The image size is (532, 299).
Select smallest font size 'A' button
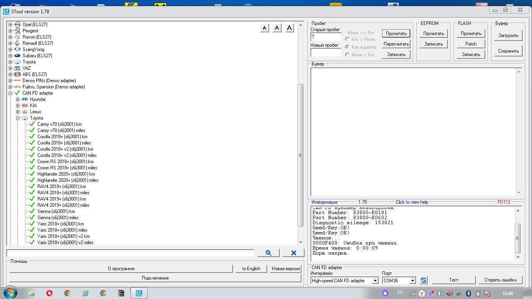click(x=264, y=28)
